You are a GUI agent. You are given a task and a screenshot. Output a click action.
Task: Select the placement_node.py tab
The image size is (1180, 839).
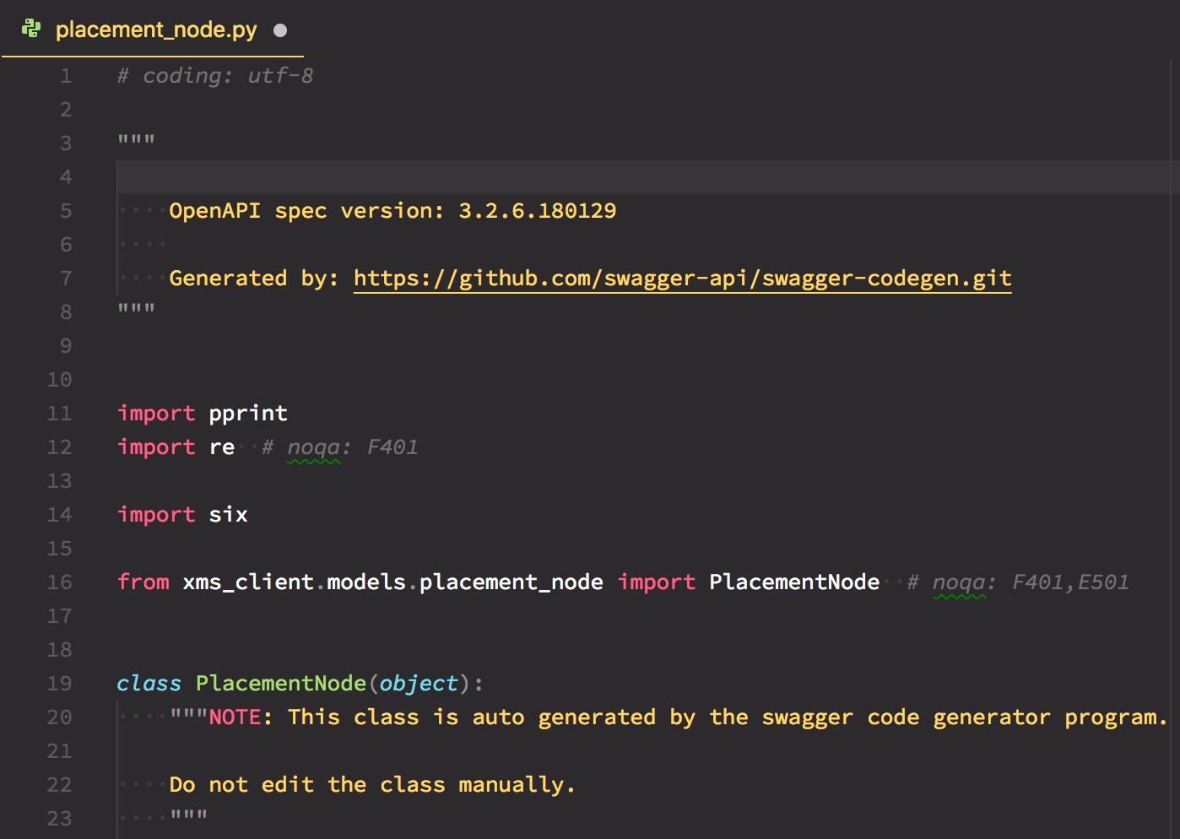click(154, 29)
